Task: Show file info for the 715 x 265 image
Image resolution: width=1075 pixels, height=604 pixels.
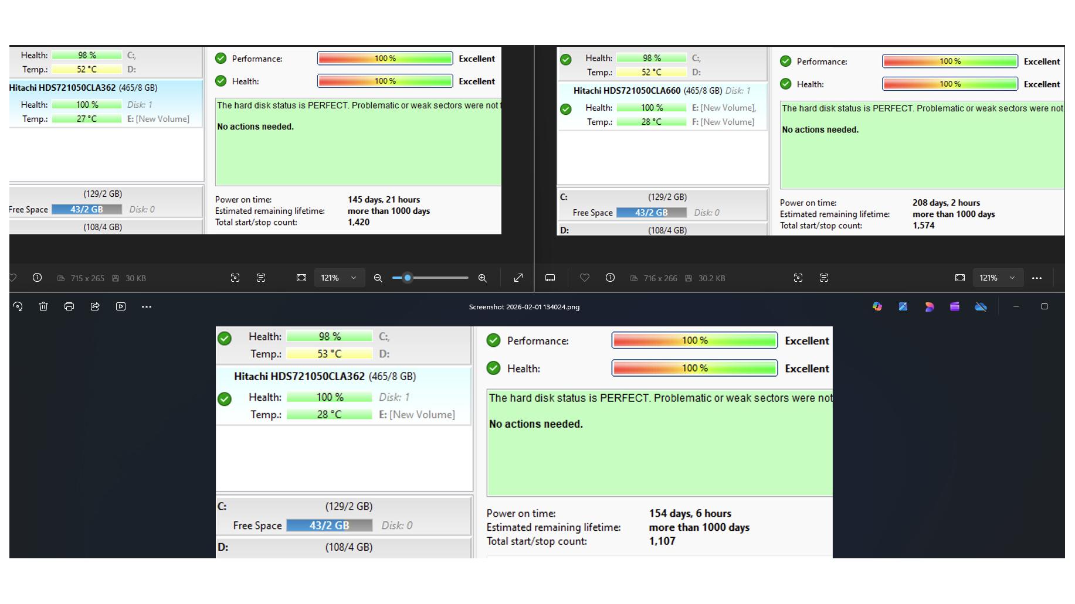Action: [37, 278]
